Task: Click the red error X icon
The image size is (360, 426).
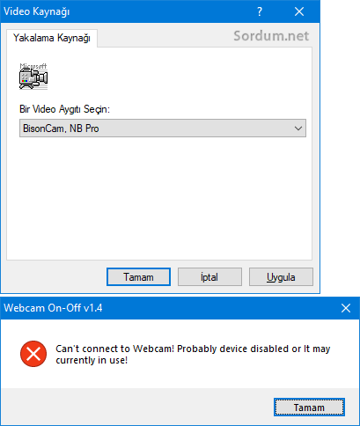Action: tap(33, 354)
